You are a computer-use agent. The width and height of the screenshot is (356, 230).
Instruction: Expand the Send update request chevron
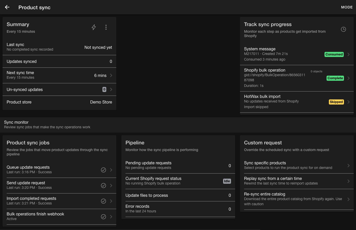point(111,186)
